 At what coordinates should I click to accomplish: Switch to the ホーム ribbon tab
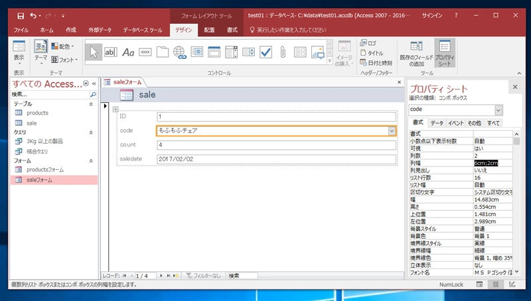click(x=46, y=30)
